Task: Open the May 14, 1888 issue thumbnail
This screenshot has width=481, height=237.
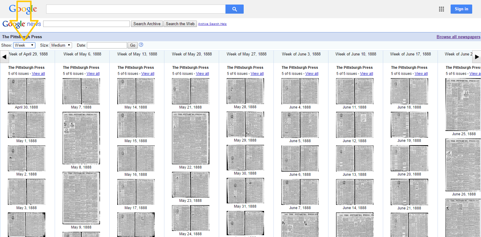Action: (x=136, y=91)
